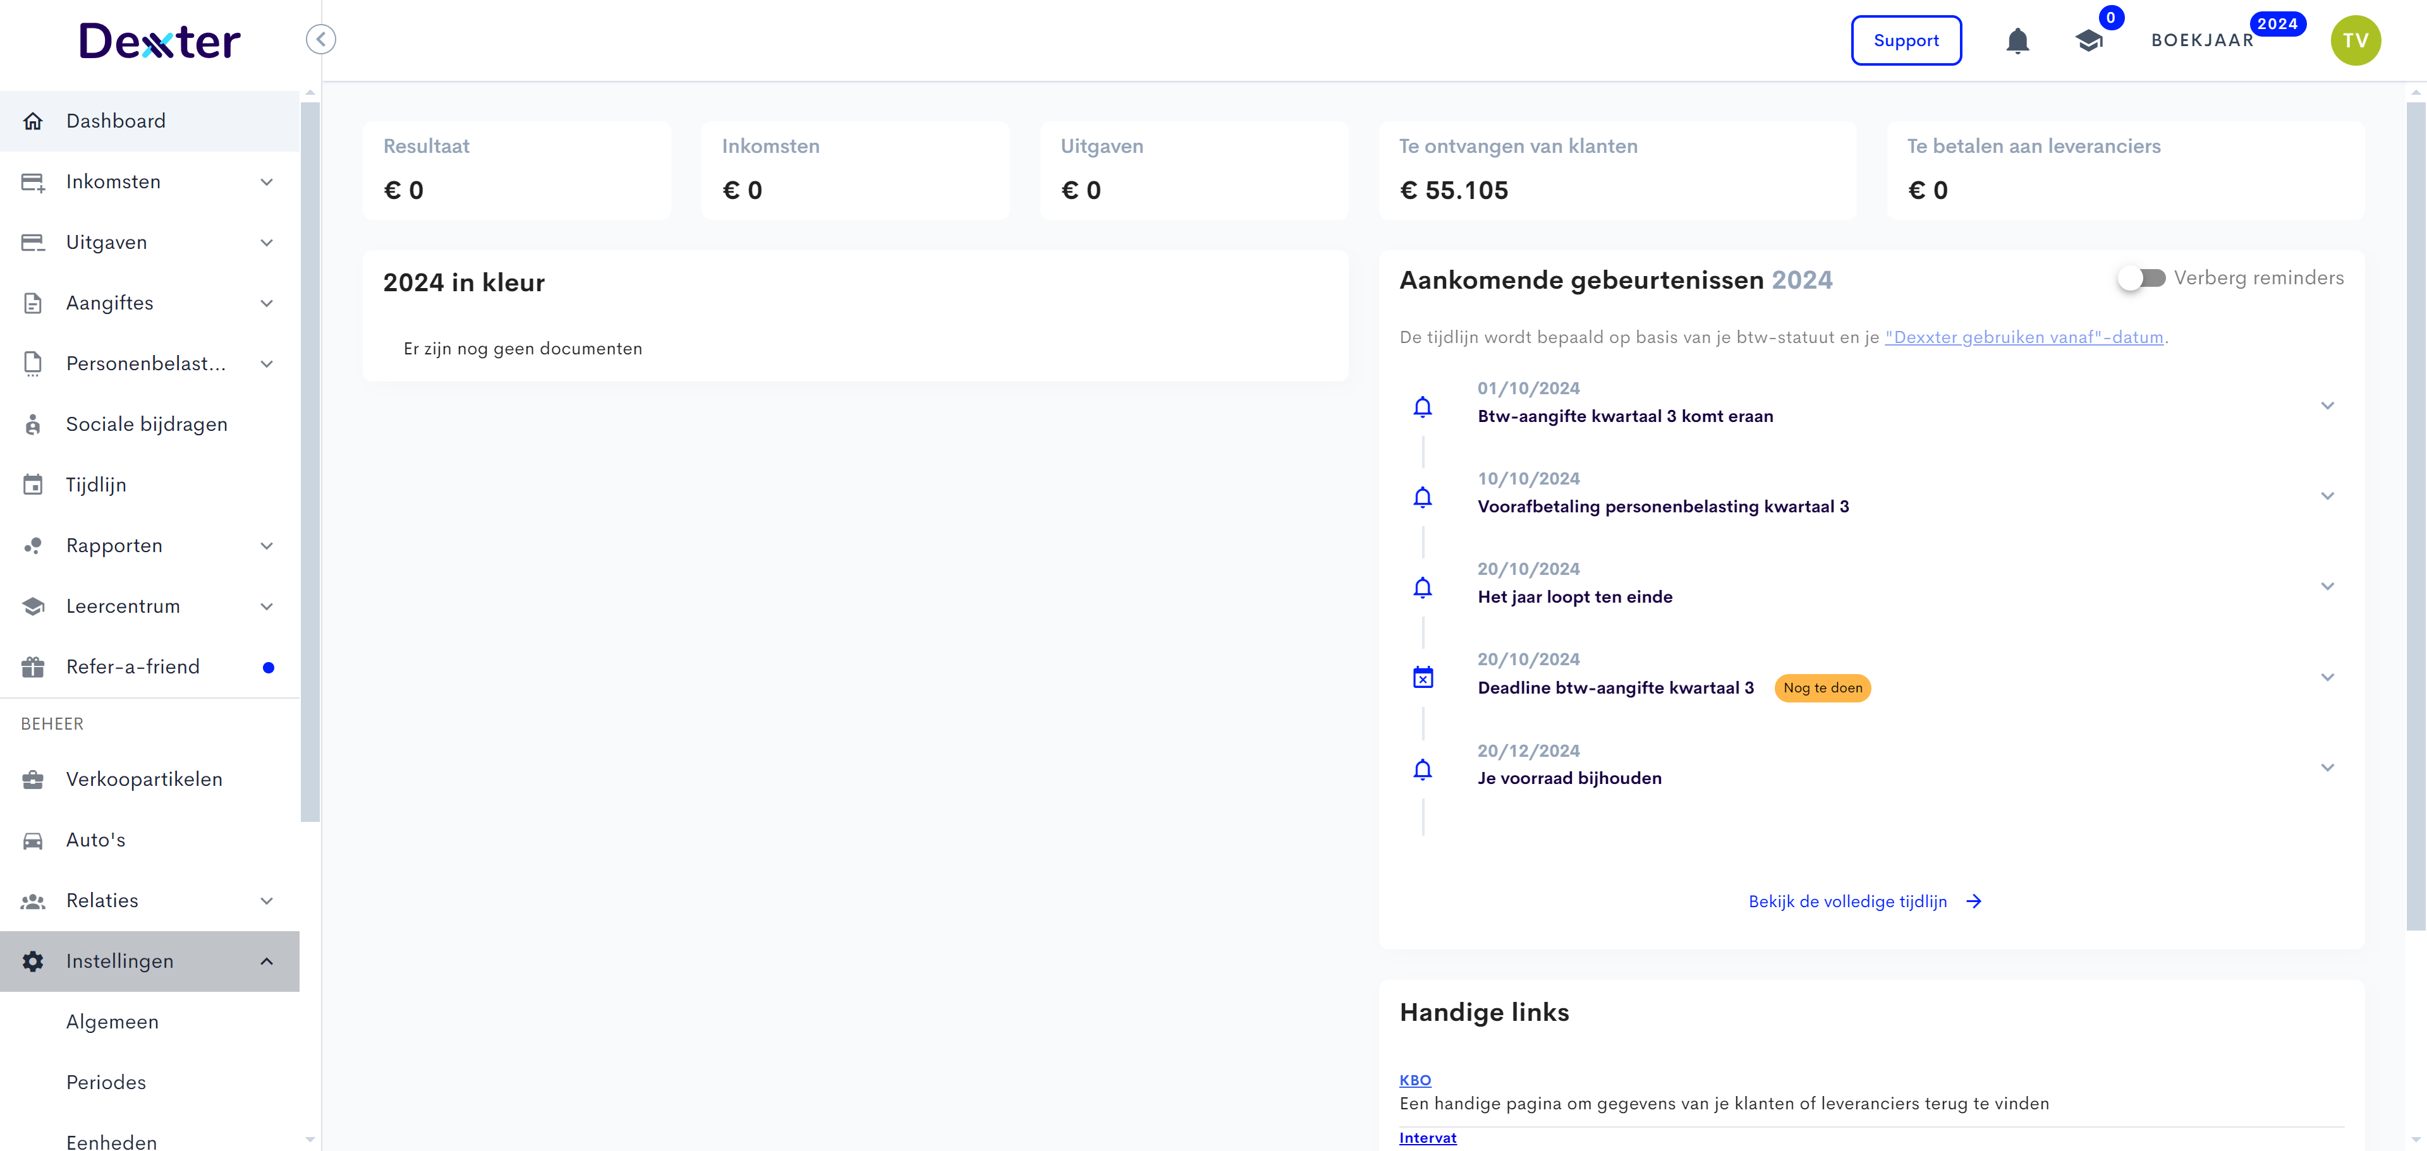Click the Support button
The height and width of the screenshot is (1151, 2427).
click(1906, 40)
